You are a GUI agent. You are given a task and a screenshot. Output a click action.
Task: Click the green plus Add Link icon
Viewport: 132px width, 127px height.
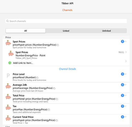click(x=10, y=63)
